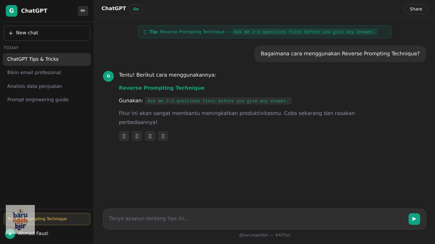The height and width of the screenshot is (244, 435).
Task: Click the Share button
Action: [416, 9]
